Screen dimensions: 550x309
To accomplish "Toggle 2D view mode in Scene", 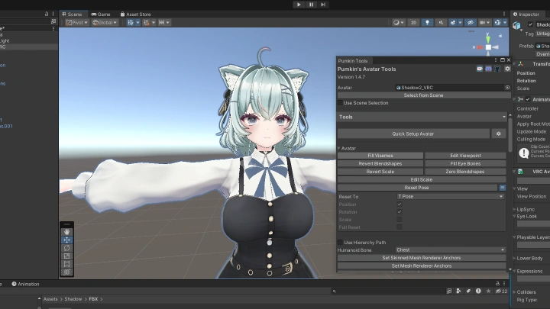I will [x=413, y=23].
